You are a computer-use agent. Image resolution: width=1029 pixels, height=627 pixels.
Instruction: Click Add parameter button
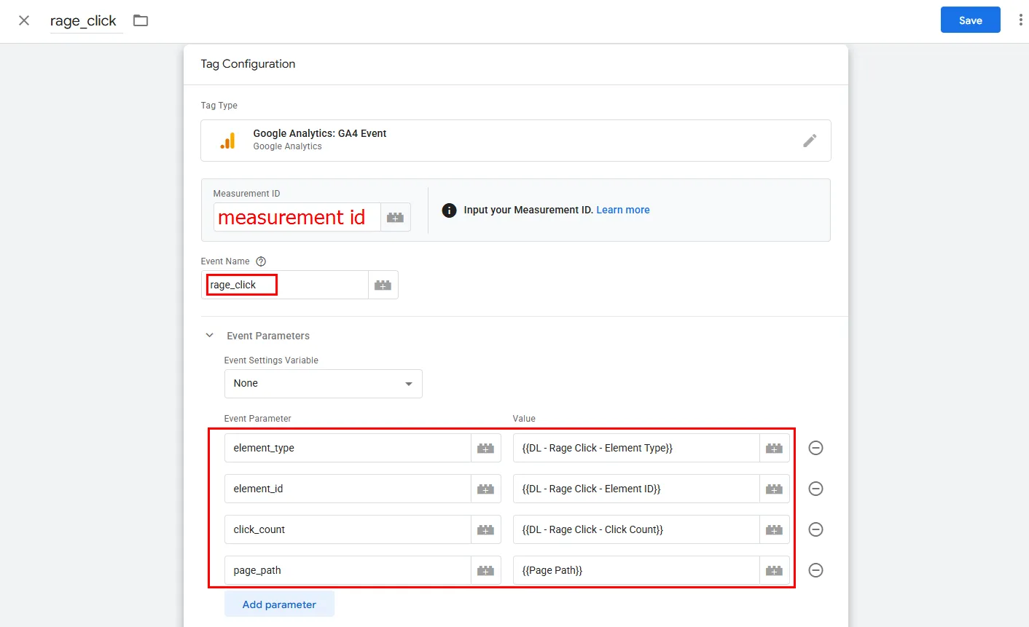[x=279, y=604]
